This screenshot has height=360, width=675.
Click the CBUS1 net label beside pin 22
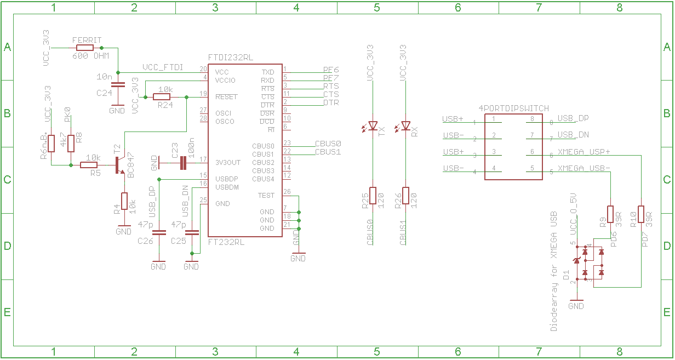(328, 151)
